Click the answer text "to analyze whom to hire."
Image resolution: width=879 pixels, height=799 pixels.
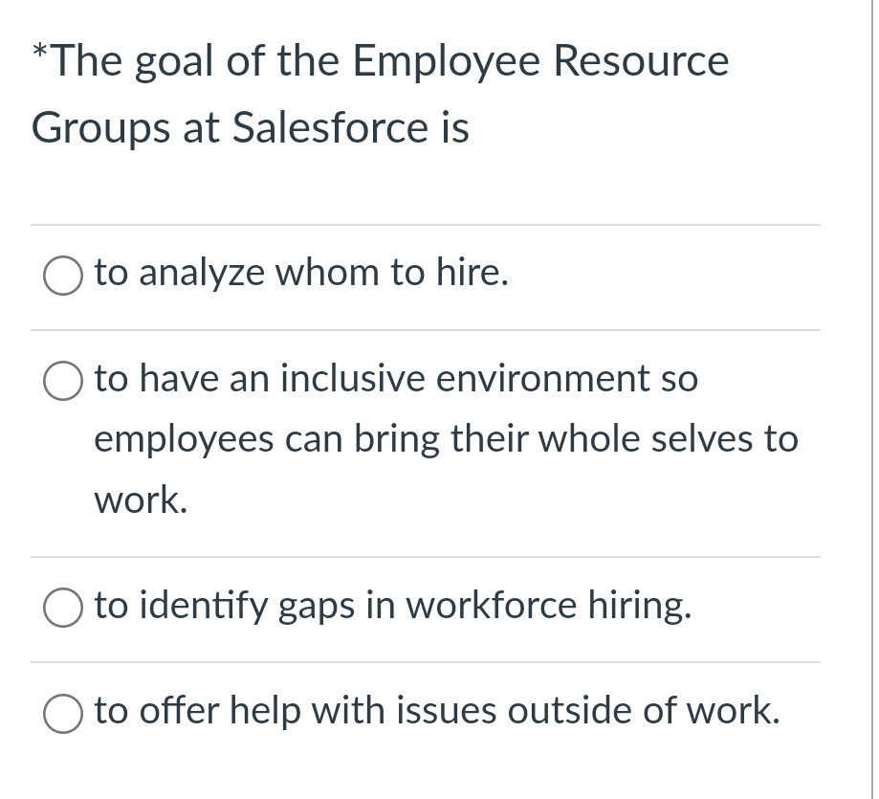click(x=300, y=274)
